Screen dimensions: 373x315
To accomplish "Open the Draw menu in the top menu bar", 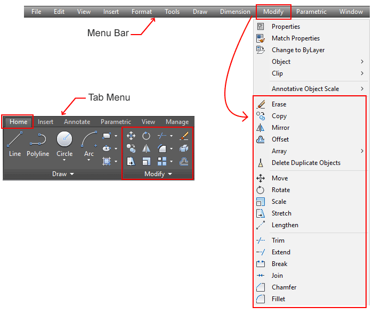I will 200,12.
